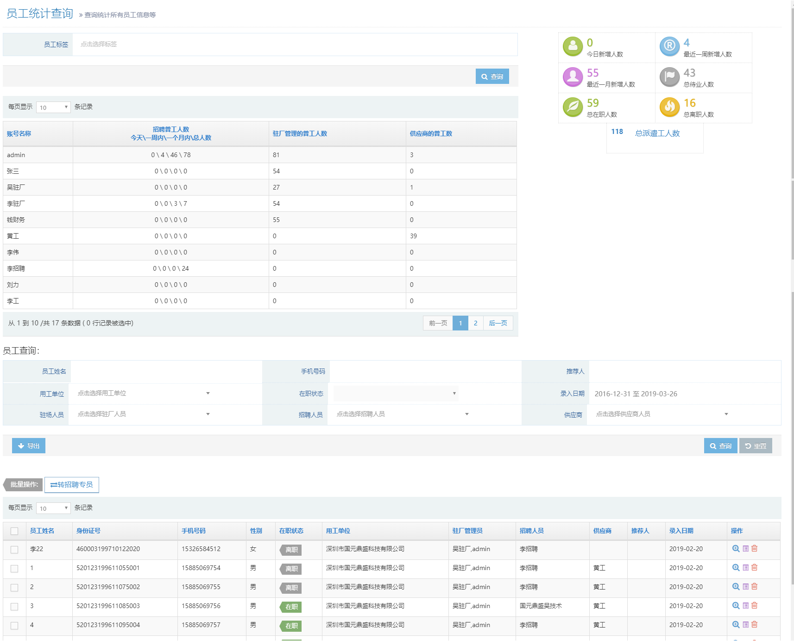
Task: Click the 重置 reset button
Action: click(755, 446)
